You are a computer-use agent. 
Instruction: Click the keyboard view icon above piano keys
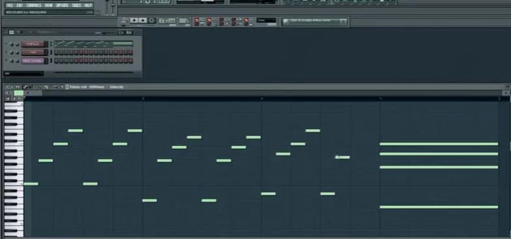pos(7,98)
